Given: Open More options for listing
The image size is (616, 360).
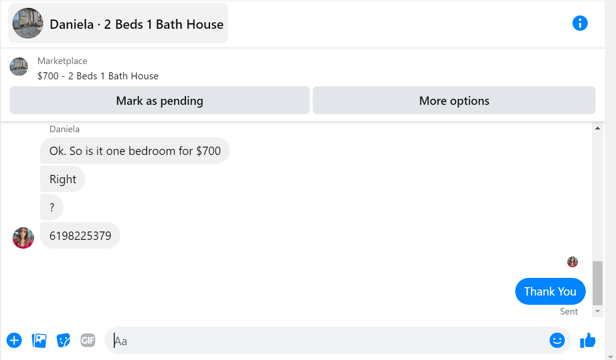Looking at the screenshot, I should (x=454, y=100).
